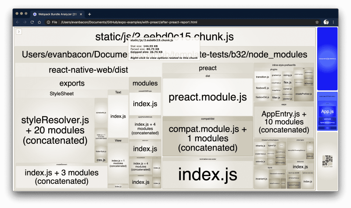Select the react-native-web/dist group
The height and width of the screenshot is (208, 351).
pos(88,70)
